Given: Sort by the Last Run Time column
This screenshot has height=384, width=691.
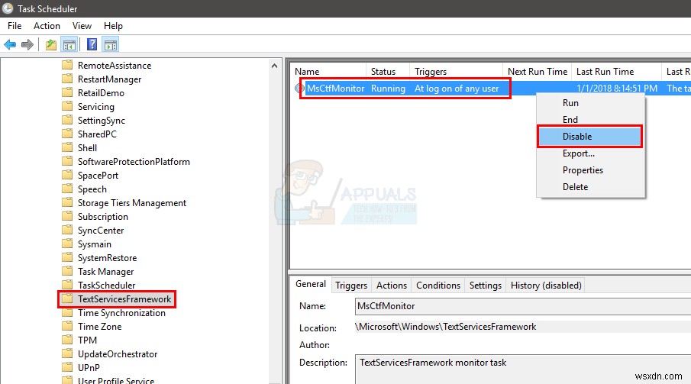Looking at the screenshot, I should [x=616, y=72].
